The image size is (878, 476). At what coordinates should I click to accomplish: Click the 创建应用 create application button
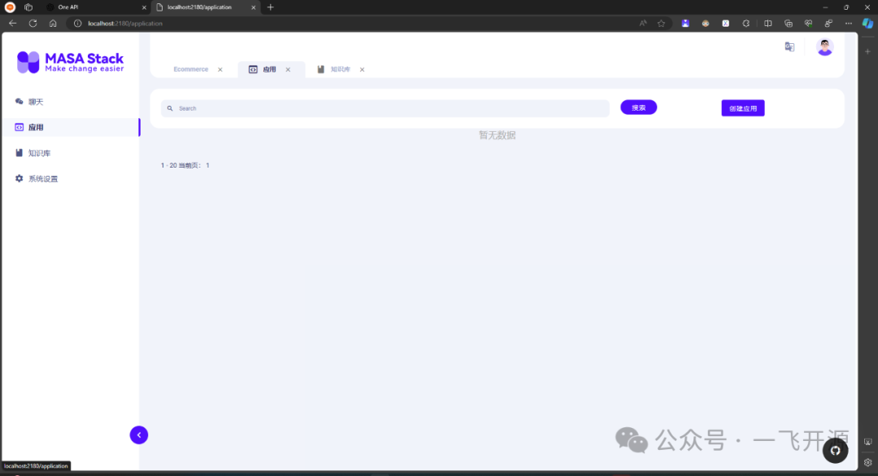[x=742, y=108]
